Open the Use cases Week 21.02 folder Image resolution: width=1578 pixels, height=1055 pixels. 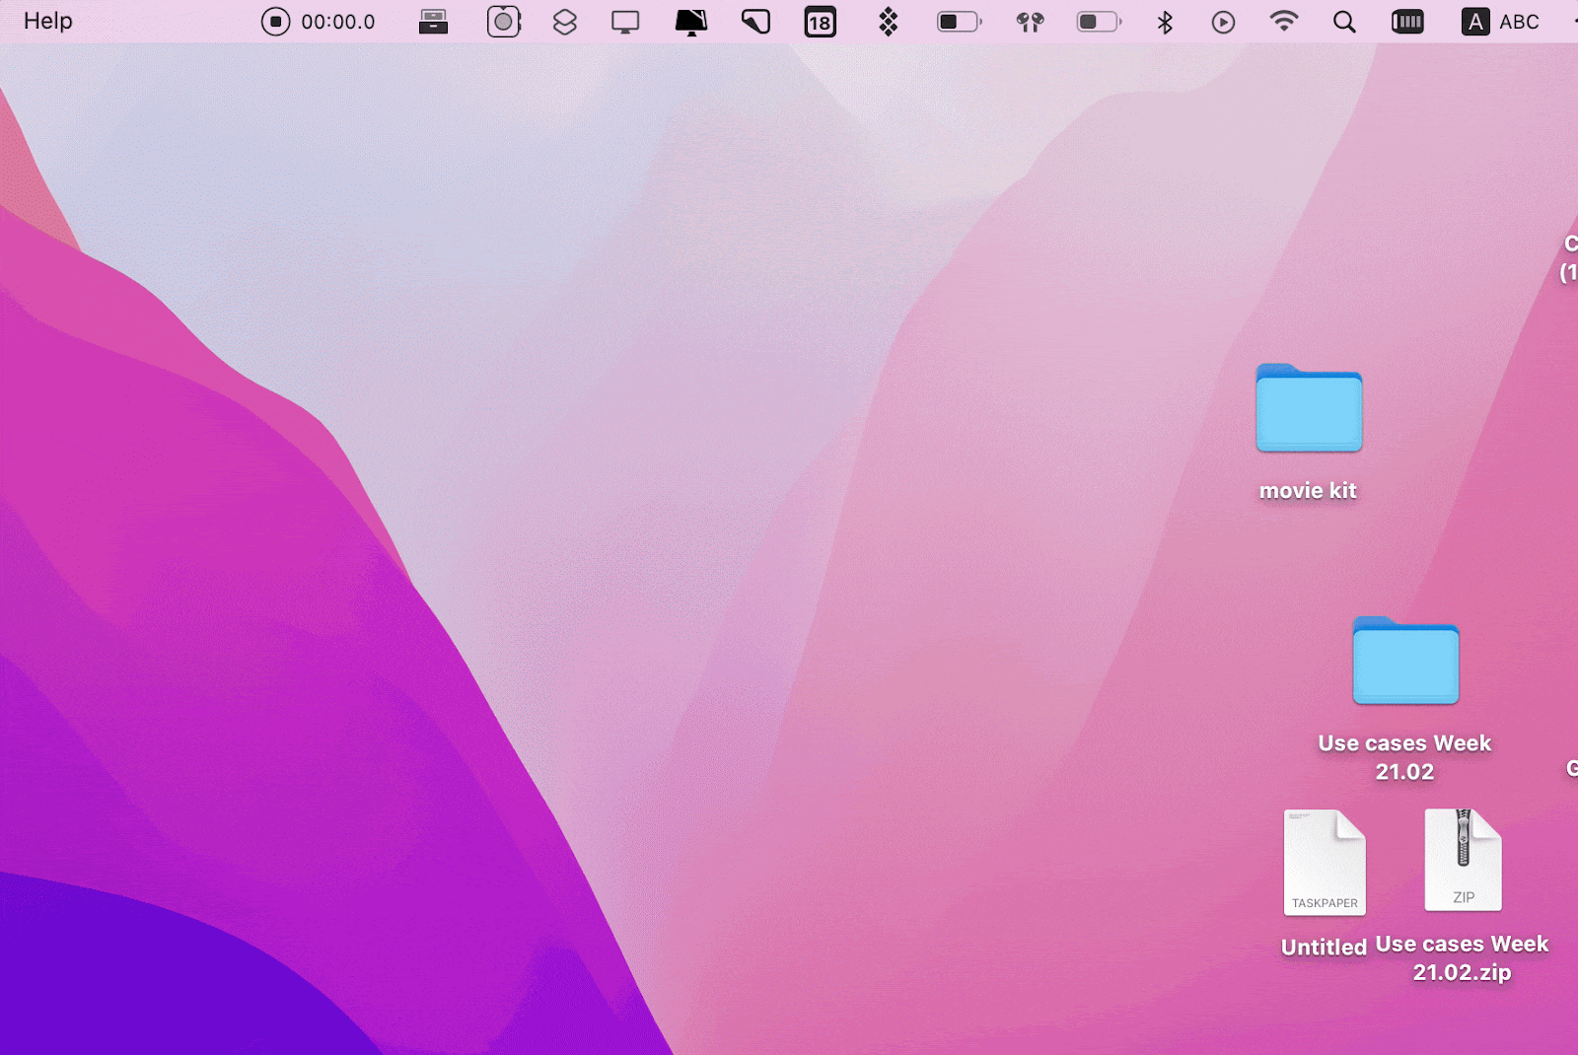click(1406, 663)
